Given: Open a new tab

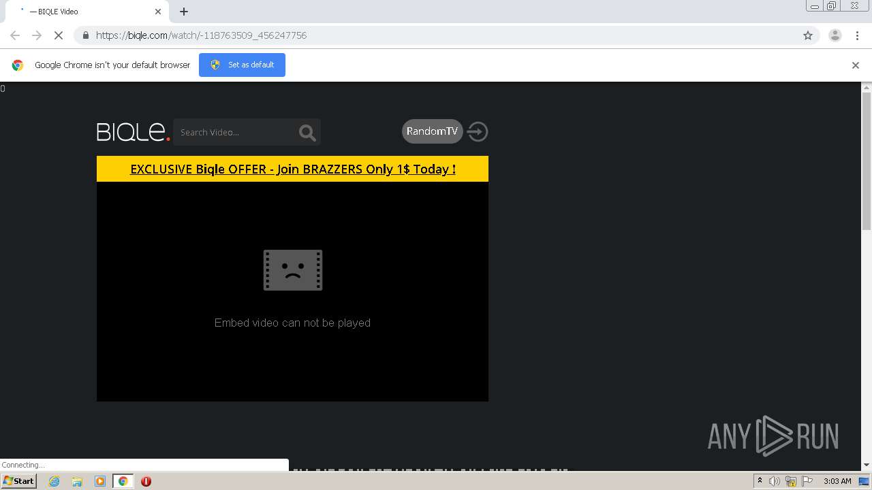Looking at the screenshot, I should point(184,12).
